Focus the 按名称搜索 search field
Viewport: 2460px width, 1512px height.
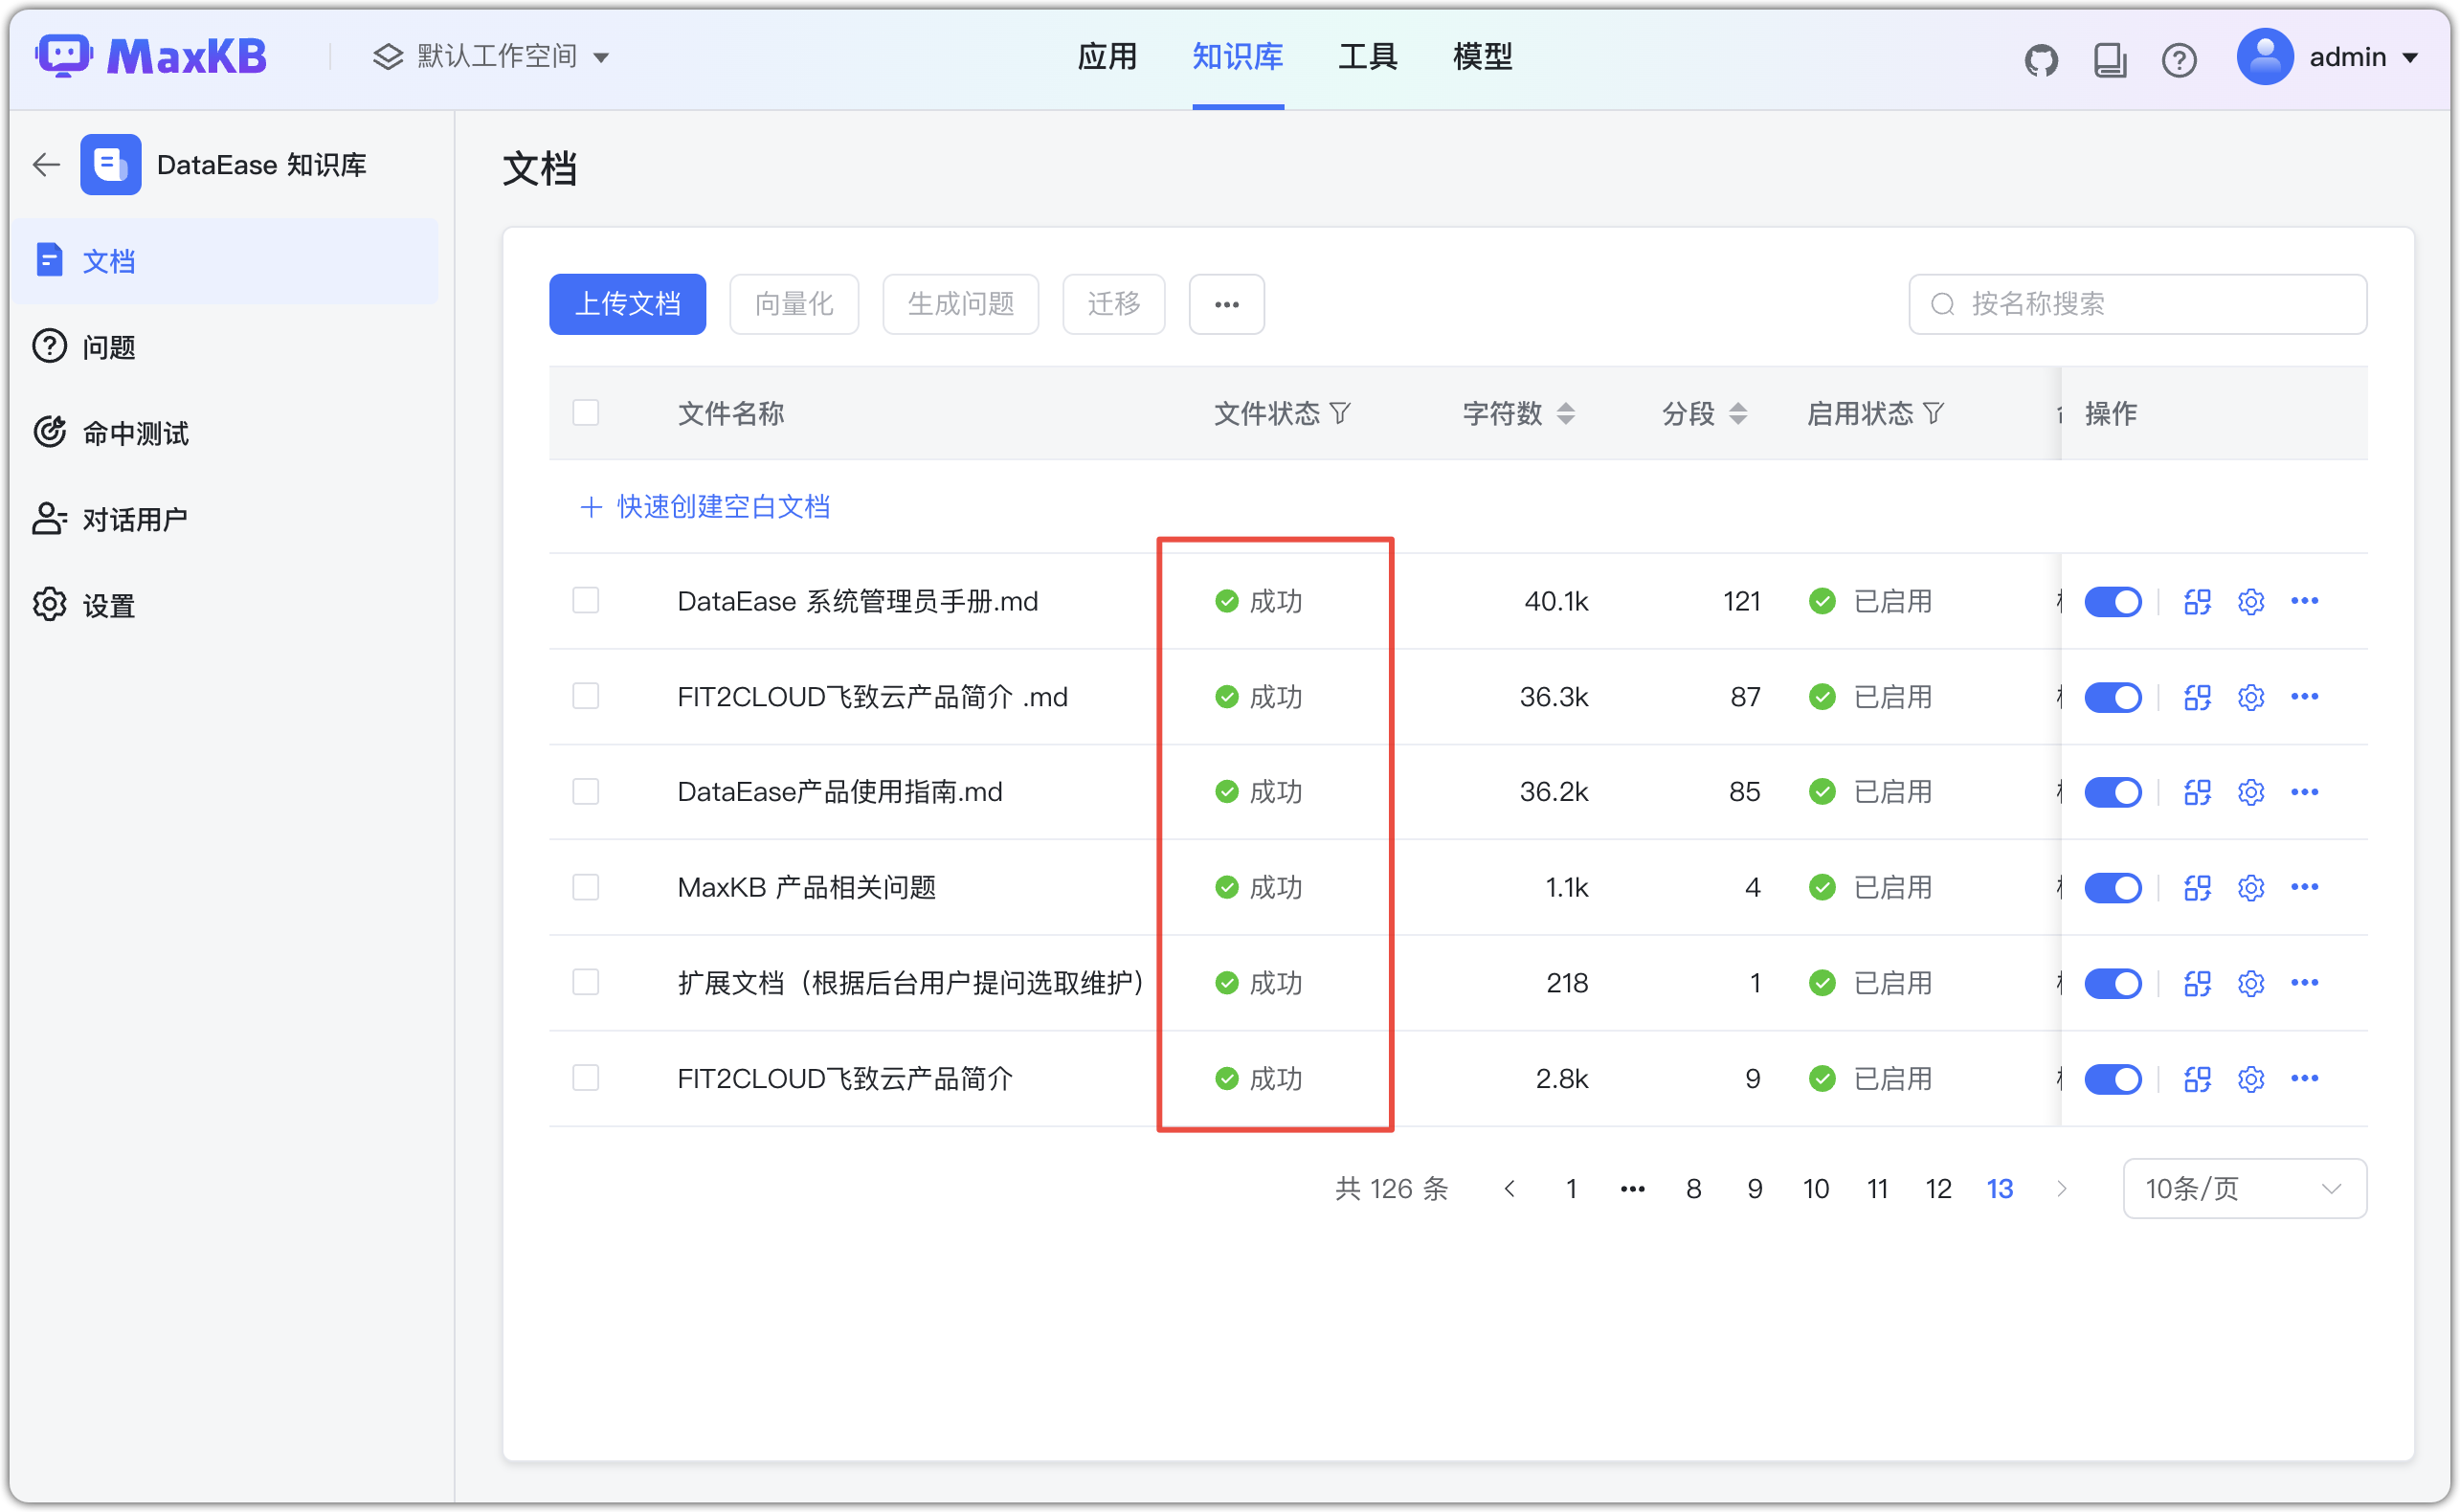tap(2137, 304)
